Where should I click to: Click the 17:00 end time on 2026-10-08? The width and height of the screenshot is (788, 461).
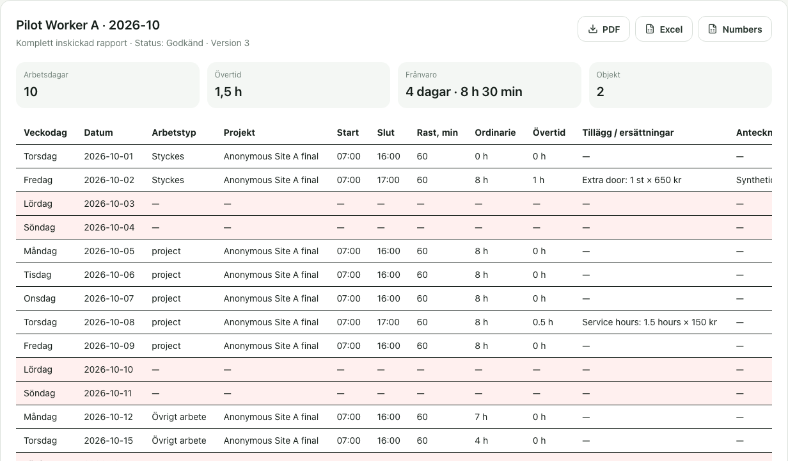pyautogui.click(x=389, y=322)
